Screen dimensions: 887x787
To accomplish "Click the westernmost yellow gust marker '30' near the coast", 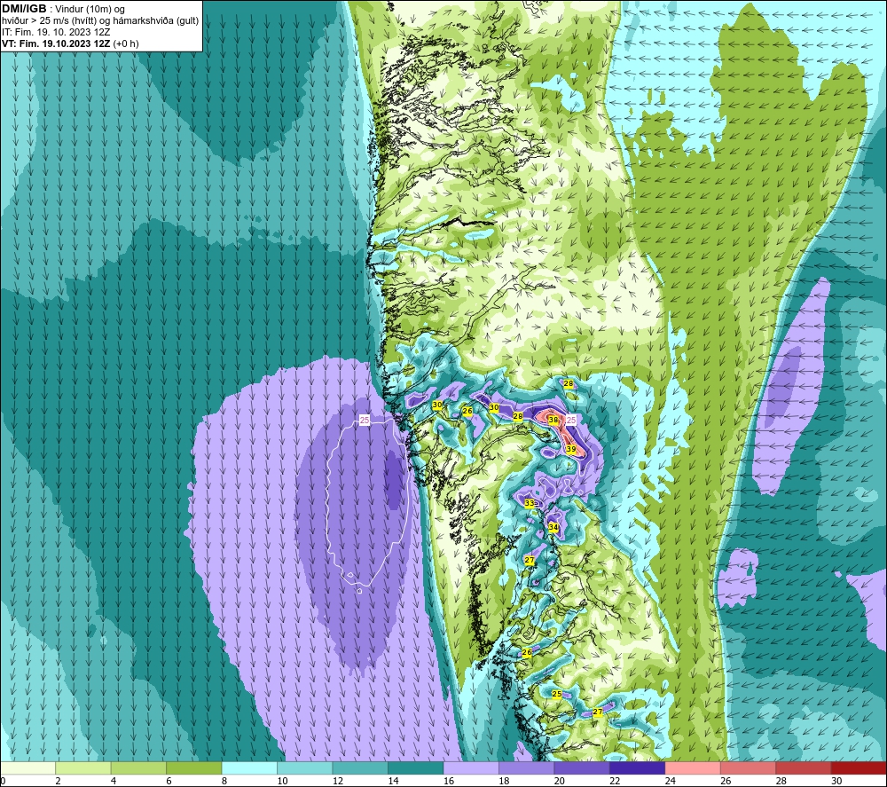I will click(x=436, y=405).
